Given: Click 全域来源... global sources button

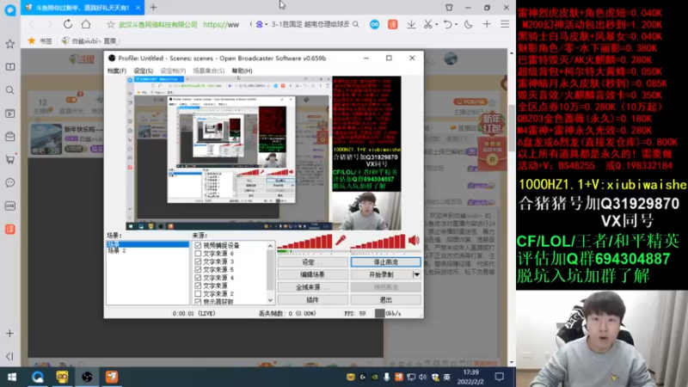Looking at the screenshot, I should [x=312, y=287].
